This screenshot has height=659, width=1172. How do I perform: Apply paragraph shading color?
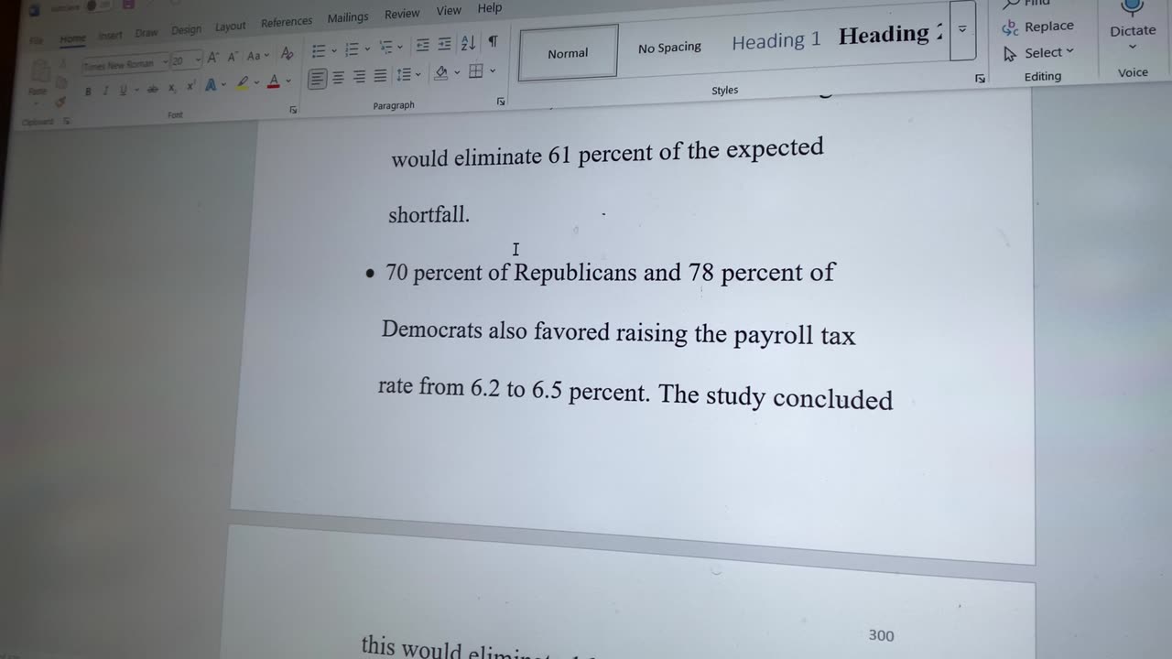[x=440, y=72]
